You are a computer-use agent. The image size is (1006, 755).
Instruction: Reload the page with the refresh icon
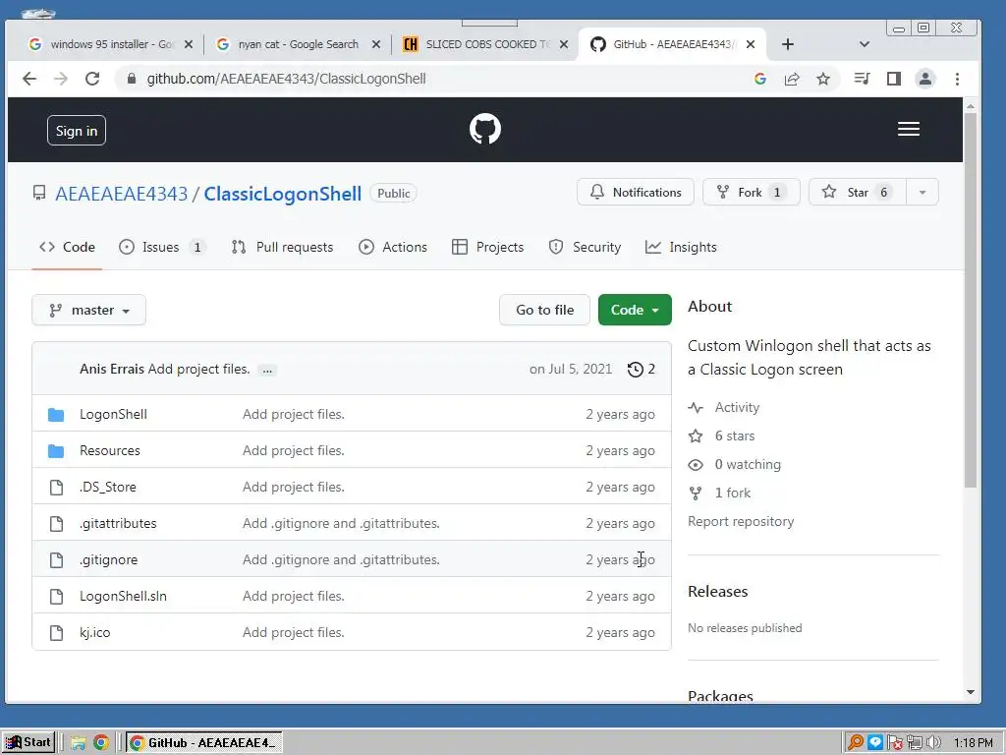[92, 79]
